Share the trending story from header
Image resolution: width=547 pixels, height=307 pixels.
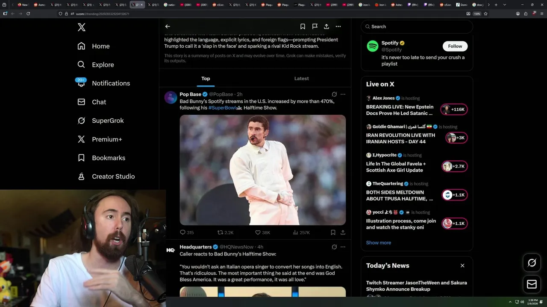(326, 26)
